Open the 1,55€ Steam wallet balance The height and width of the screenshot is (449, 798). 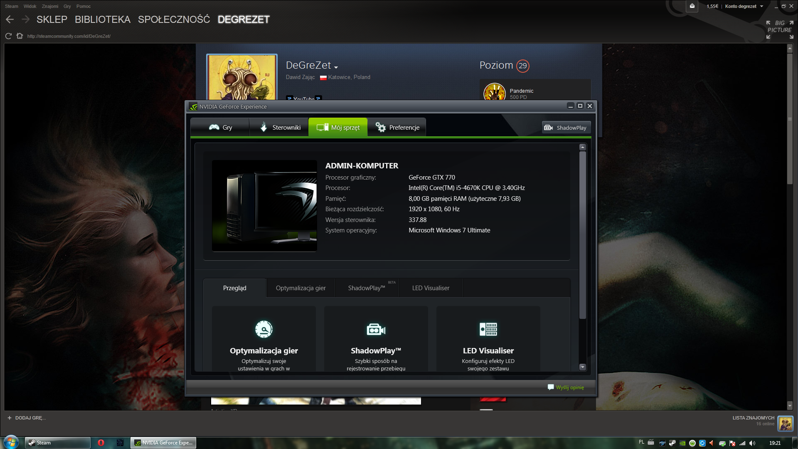712,6
